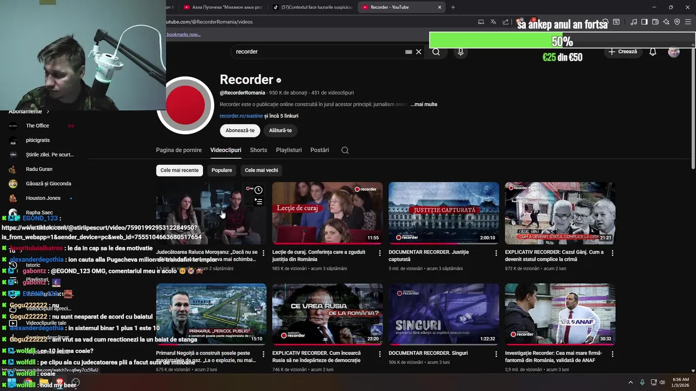Open Houston Jones subscription in sidebar

(x=43, y=198)
